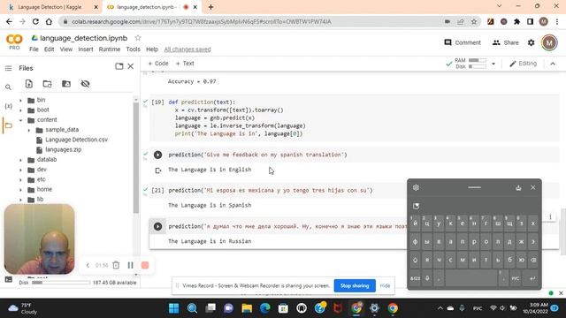Viewport: 566px width, 318px height.
Task: Open the table of contents sidebar icon
Action: click(x=8, y=68)
